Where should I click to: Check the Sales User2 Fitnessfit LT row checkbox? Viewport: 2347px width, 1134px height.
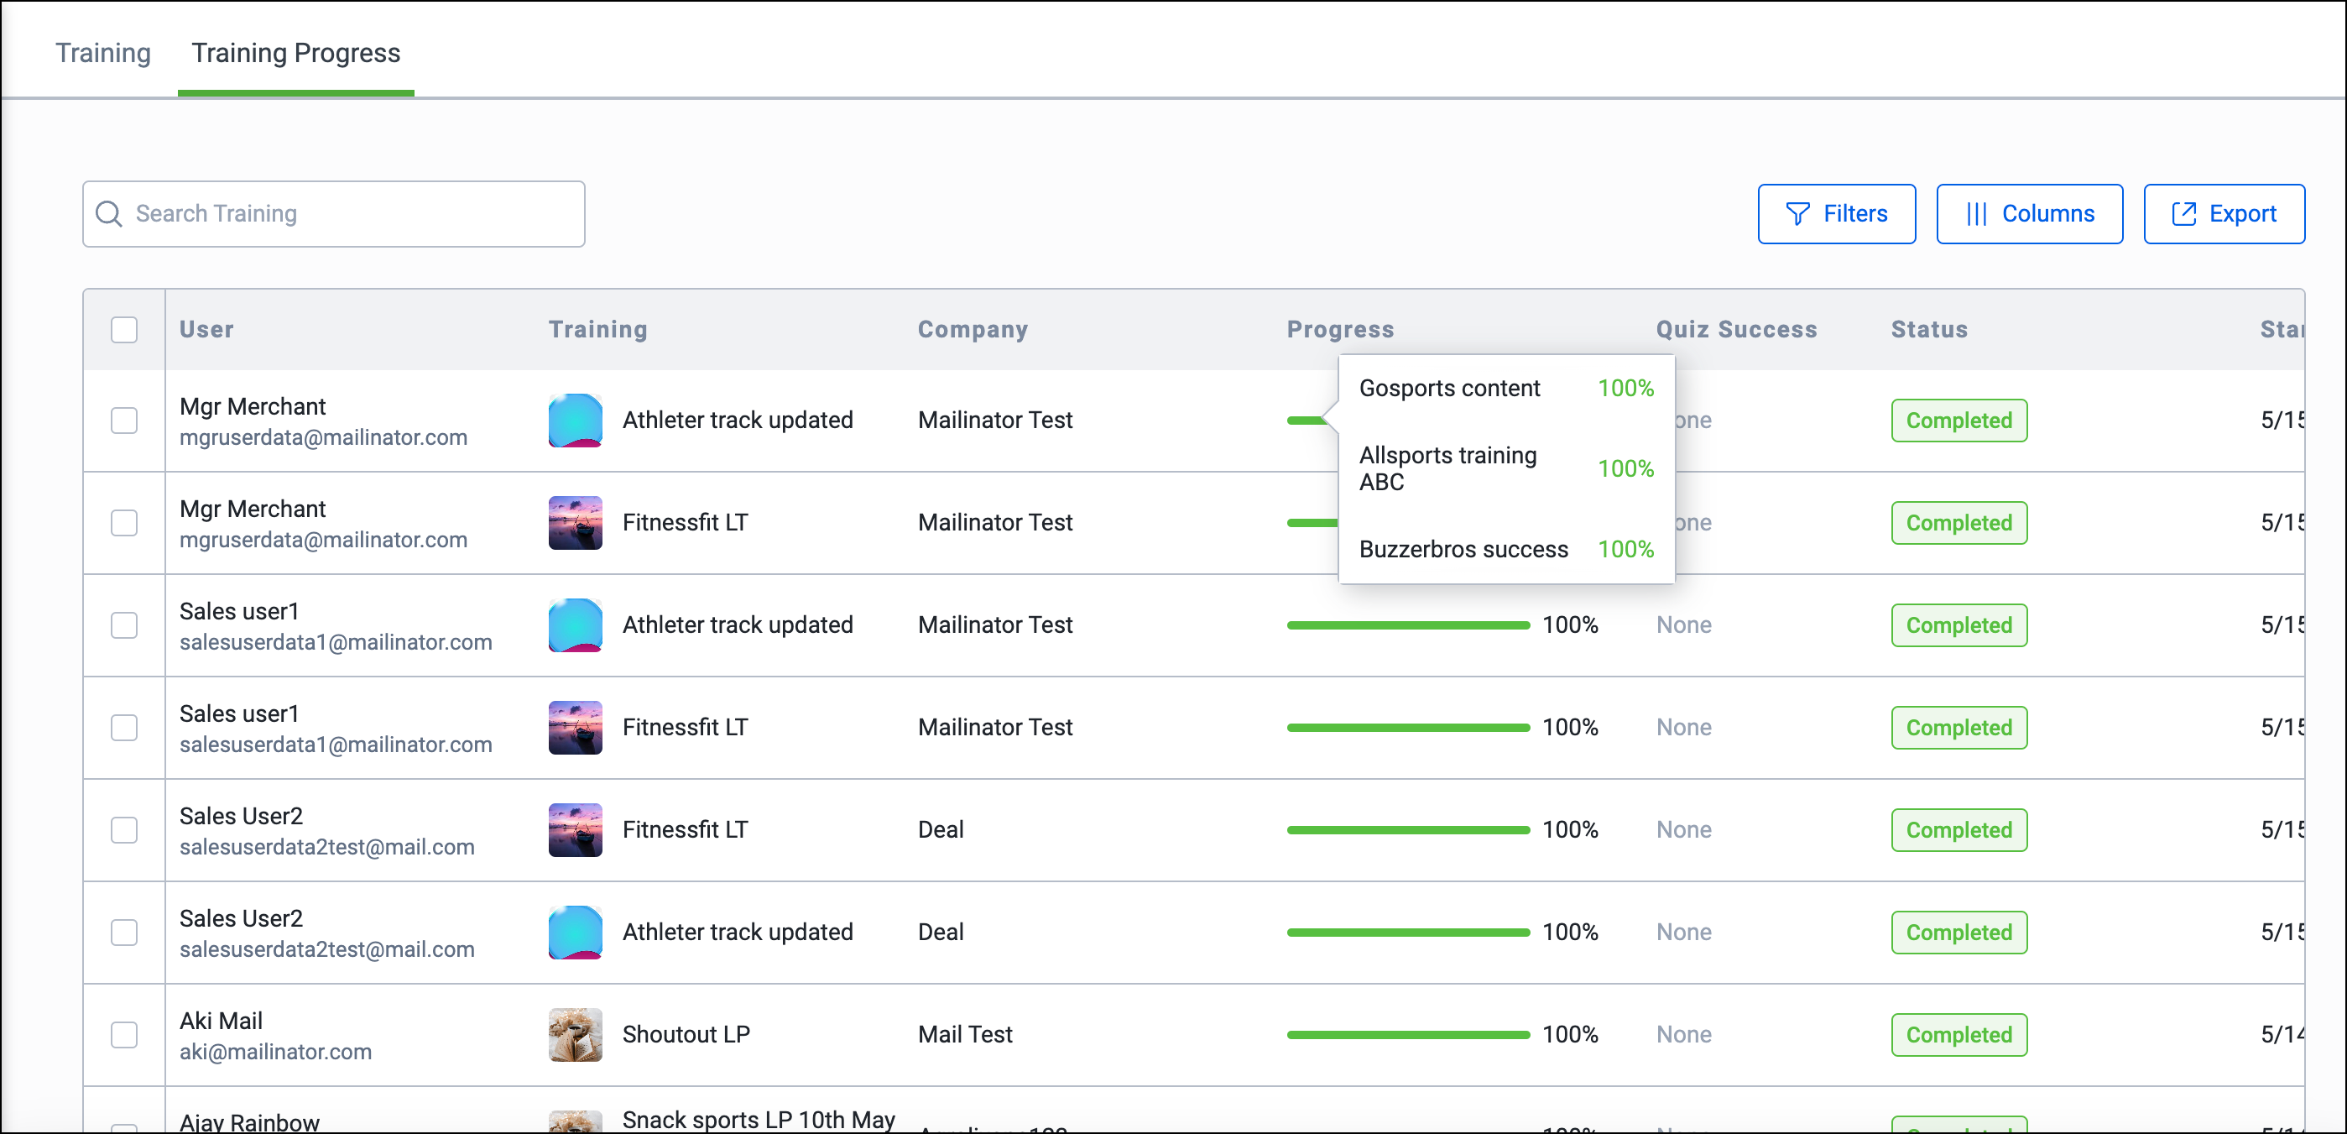[x=124, y=829]
